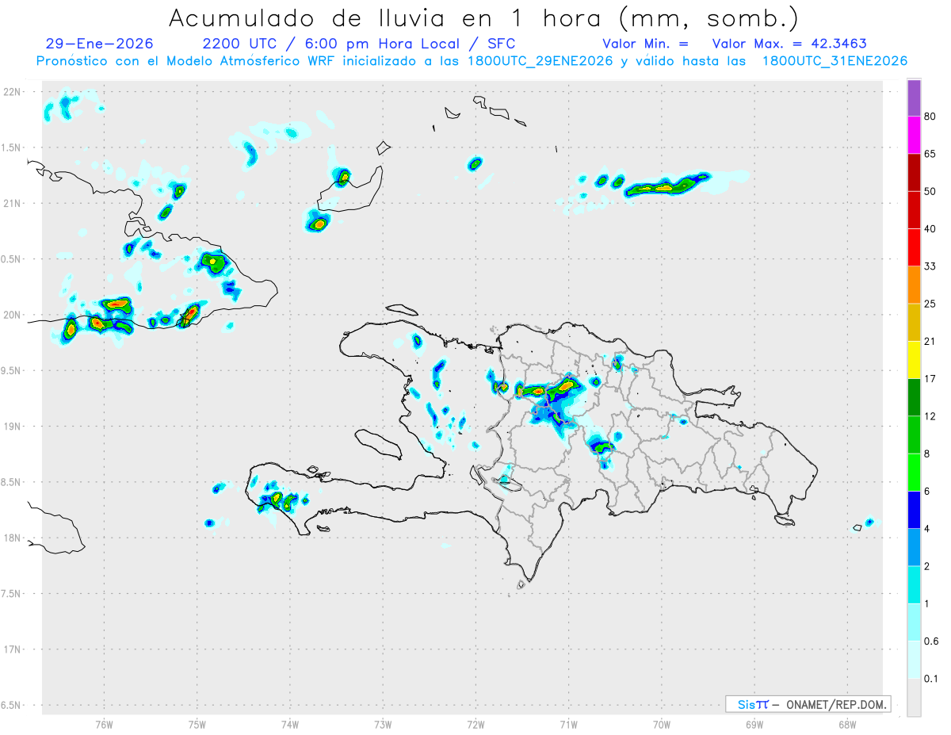Click the latitude axis label '18N'
This screenshot has height=735, width=951.
click(x=13, y=538)
